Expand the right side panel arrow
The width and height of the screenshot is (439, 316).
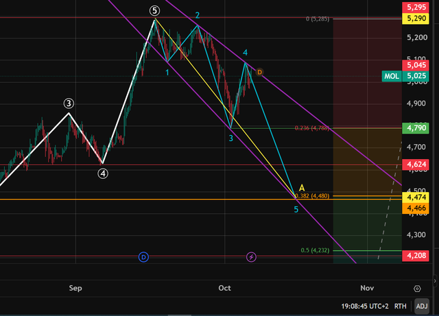coord(435,281)
